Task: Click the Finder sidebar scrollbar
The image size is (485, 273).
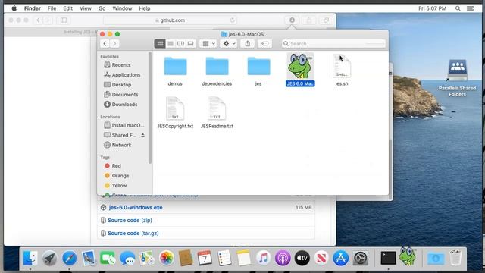Action: (150, 108)
